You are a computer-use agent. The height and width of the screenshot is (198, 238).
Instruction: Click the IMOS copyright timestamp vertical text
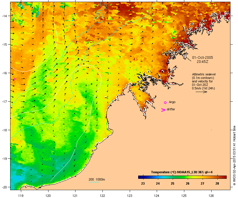[x=234, y=155]
